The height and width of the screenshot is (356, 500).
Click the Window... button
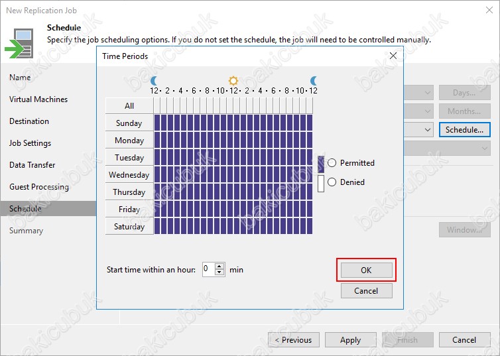click(464, 230)
